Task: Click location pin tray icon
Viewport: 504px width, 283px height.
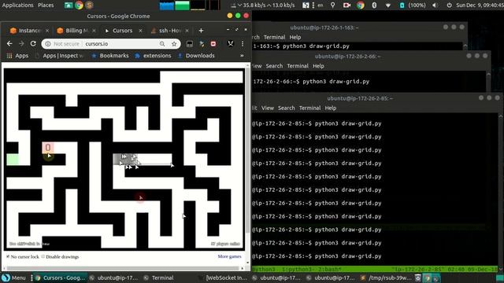Action: point(332,6)
